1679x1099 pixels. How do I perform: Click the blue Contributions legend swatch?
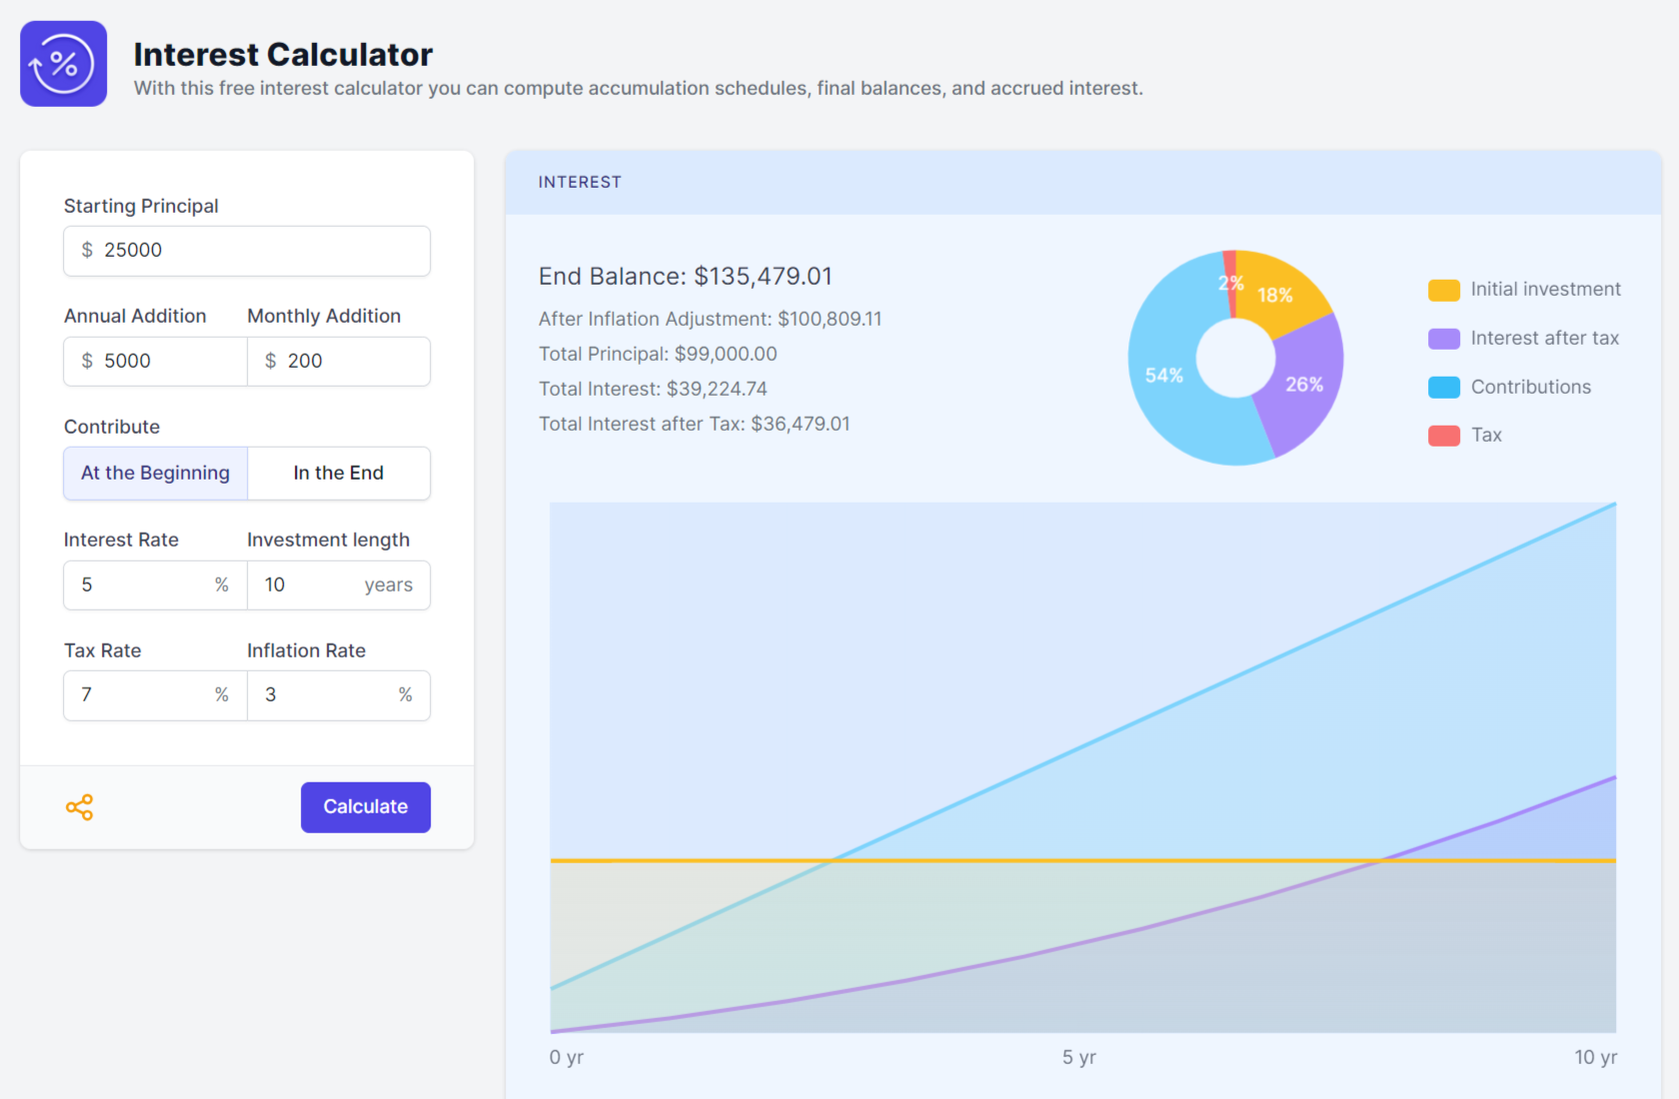(x=1443, y=388)
